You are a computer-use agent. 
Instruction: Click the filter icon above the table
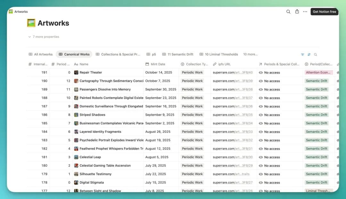pyautogui.click(x=302, y=55)
